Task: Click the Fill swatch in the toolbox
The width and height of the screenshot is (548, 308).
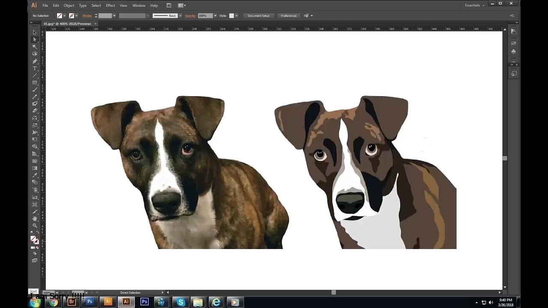Action: 33,239
